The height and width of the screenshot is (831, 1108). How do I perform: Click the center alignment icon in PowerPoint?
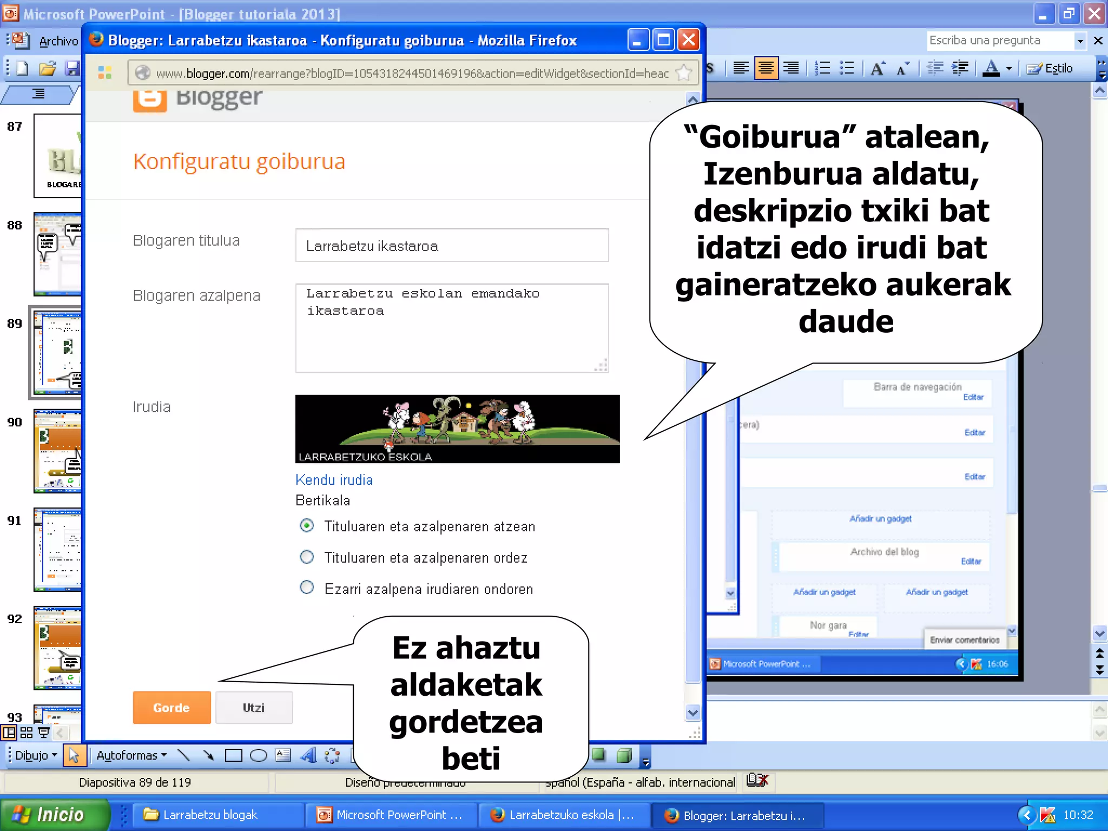click(766, 68)
